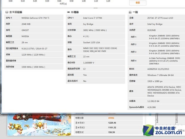The height and width of the screenshot is (139, 185).
Task: Select the orange '49956' physics score in back window
Action: [x=111, y=118]
